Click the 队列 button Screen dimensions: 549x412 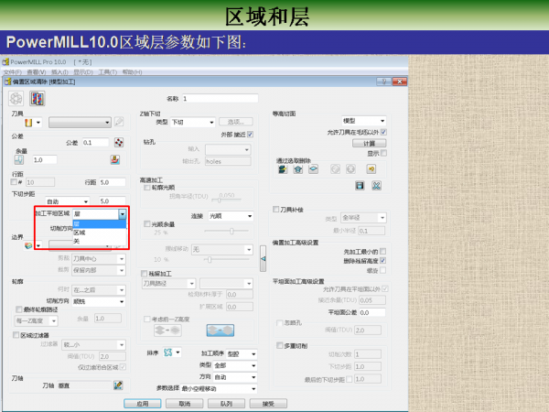pos(227,404)
